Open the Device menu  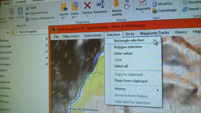181,32
